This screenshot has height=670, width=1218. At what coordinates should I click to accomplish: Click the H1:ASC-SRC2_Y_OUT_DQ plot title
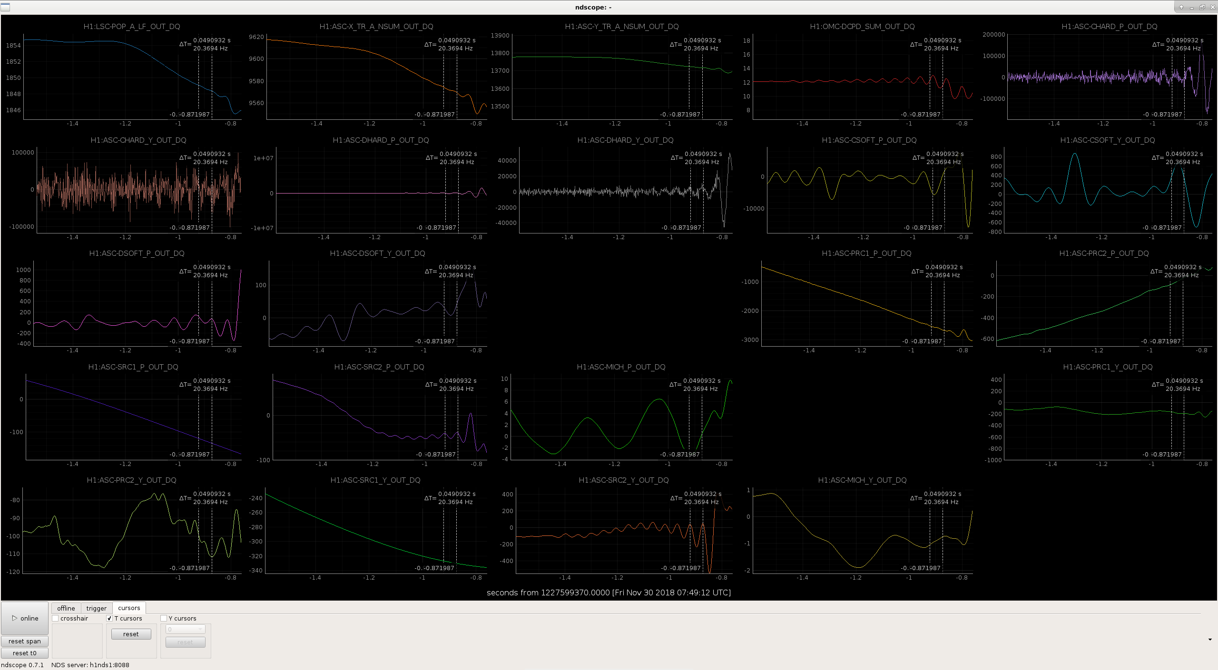pos(624,480)
